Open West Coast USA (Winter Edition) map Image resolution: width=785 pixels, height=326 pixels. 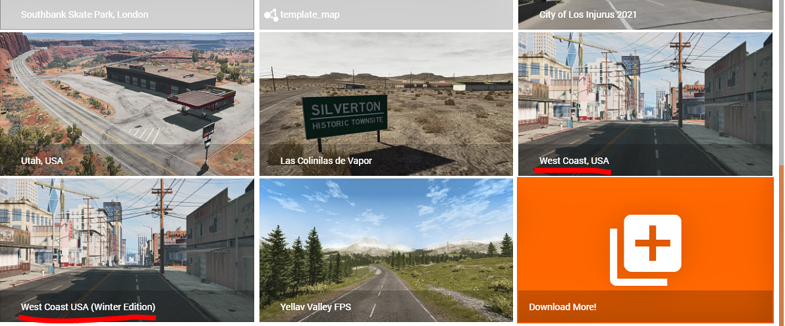click(x=126, y=250)
